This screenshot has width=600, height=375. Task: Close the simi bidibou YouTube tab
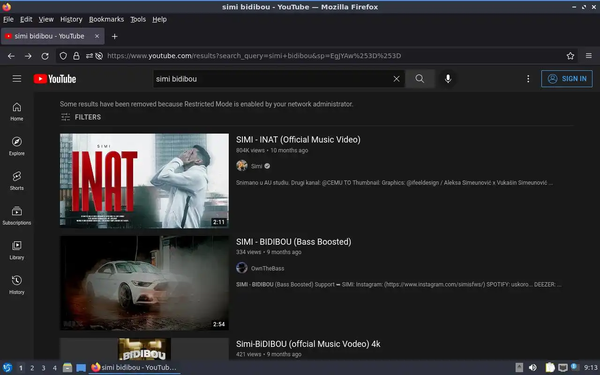click(97, 36)
